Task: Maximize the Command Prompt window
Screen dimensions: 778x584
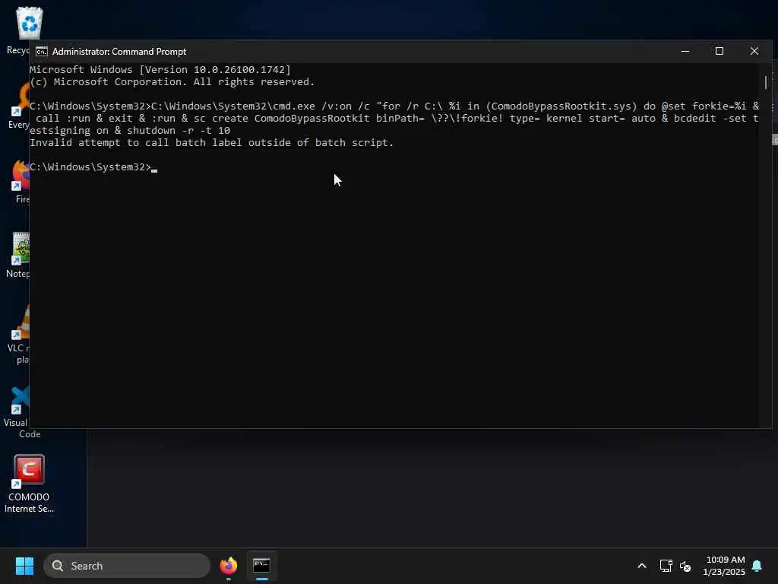Action: coord(719,51)
